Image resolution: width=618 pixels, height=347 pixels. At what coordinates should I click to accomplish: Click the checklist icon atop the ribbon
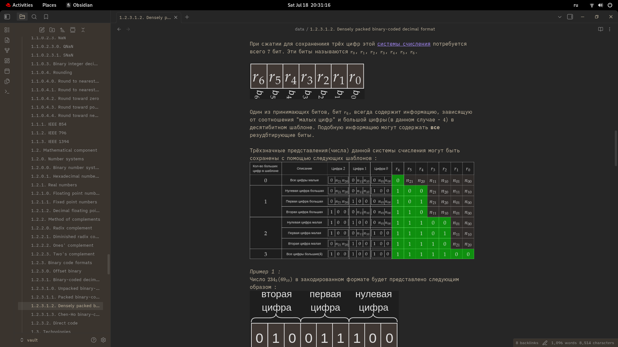pos(7,30)
